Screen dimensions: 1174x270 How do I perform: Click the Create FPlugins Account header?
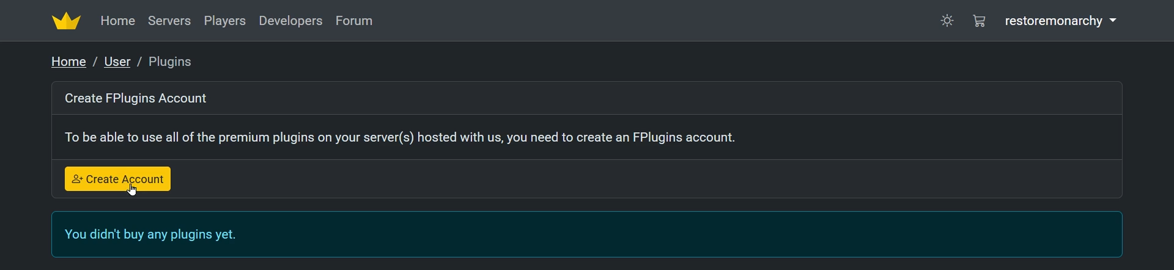(135, 98)
